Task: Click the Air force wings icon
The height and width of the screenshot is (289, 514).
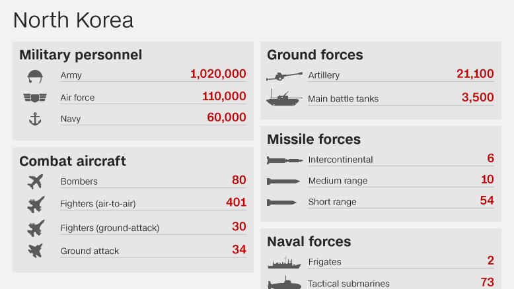Action: point(35,98)
